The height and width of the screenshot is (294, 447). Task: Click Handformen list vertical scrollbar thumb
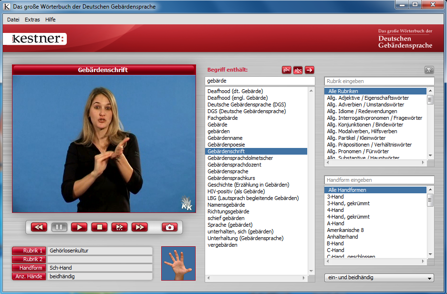(x=430, y=200)
